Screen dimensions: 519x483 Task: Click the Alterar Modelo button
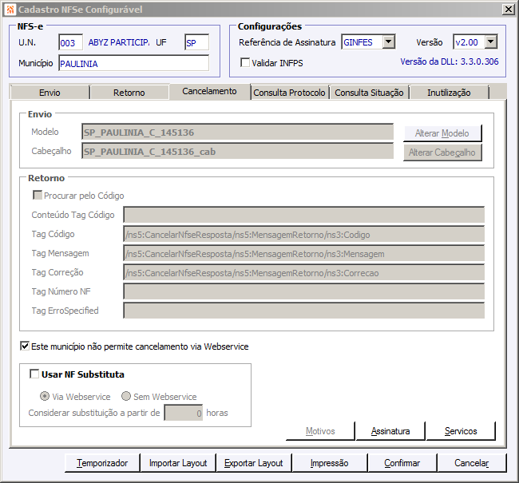pyautogui.click(x=442, y=133)
